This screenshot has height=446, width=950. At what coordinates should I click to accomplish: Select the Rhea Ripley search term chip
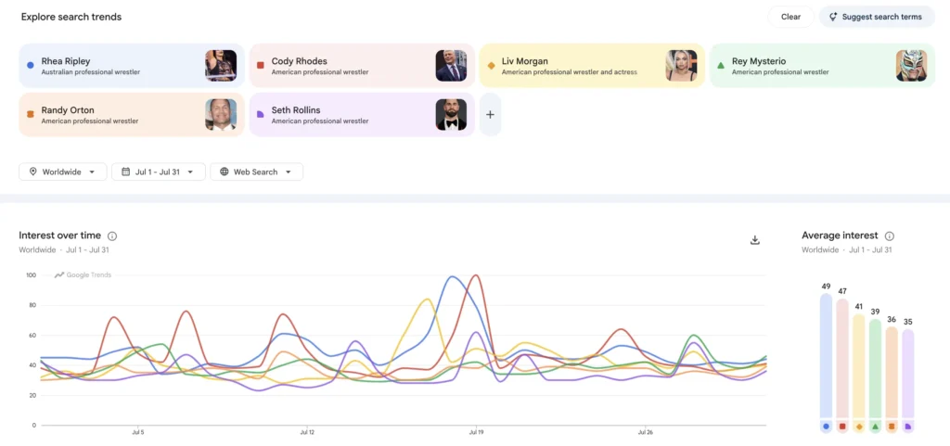[132, 65]
